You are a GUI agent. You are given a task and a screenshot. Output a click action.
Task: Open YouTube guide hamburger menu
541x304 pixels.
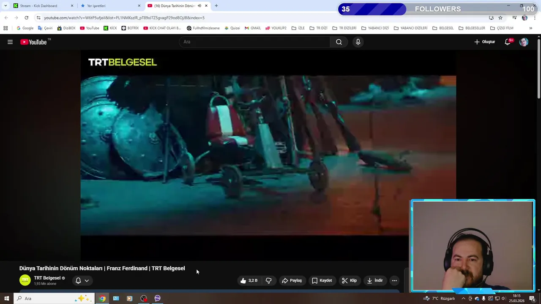click(10, 42)
